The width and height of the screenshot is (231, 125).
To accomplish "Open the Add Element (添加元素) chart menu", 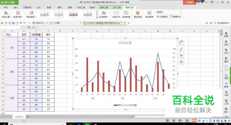I will (x=6, y=14).
